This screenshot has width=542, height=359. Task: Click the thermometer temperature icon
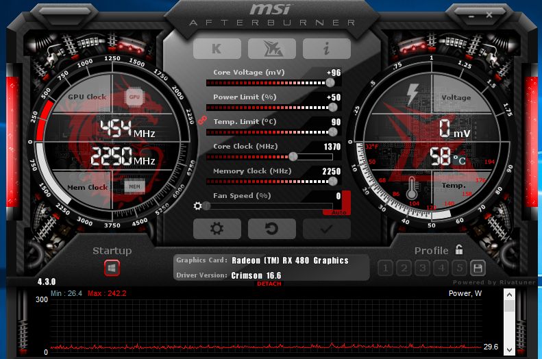[411, 188]
